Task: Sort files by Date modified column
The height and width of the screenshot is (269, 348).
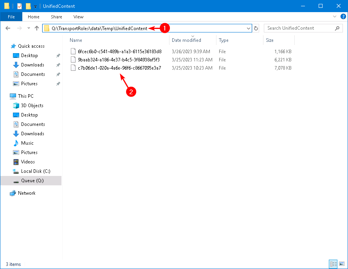Action: tap(186, 40)
